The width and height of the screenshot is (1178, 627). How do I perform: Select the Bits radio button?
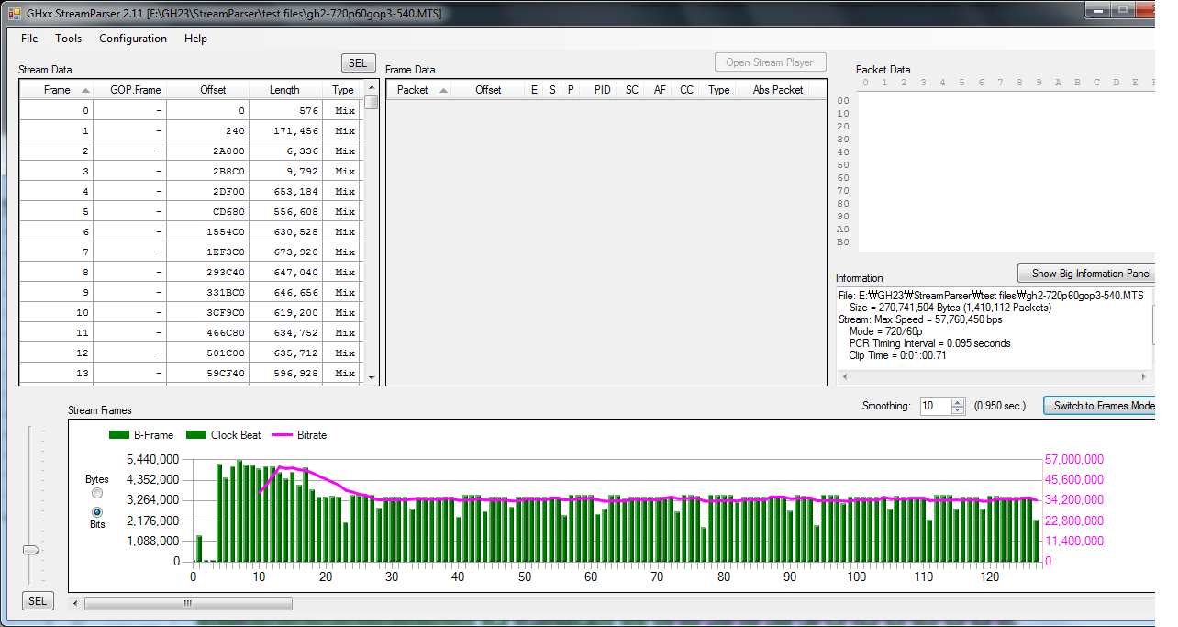(x=97, y=511)
